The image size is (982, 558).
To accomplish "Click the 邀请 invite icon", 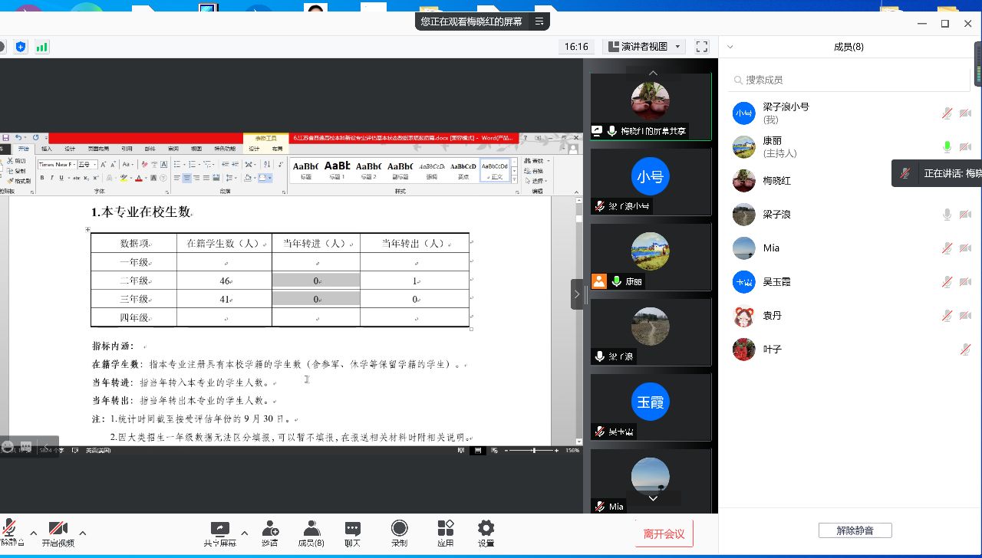I will click(269, 530).
